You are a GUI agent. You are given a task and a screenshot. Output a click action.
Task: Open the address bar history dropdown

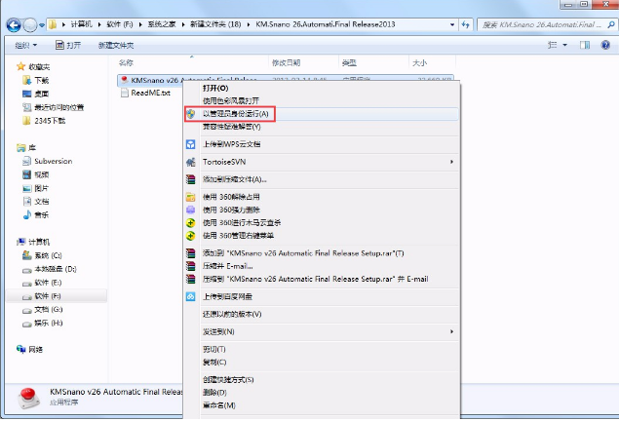tap(452, 25)
